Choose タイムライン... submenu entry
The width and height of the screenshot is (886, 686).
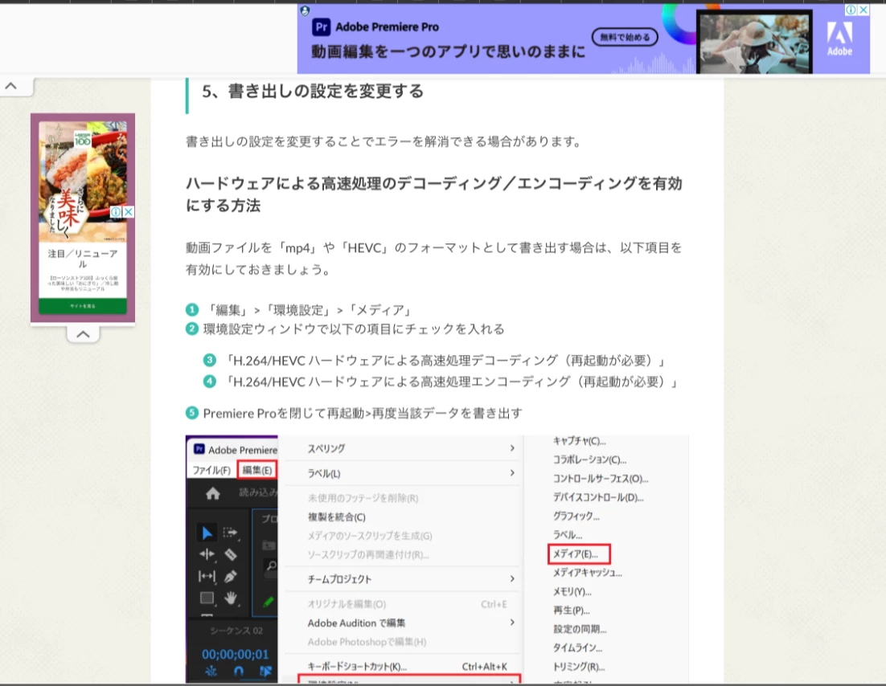pos(577,647)
